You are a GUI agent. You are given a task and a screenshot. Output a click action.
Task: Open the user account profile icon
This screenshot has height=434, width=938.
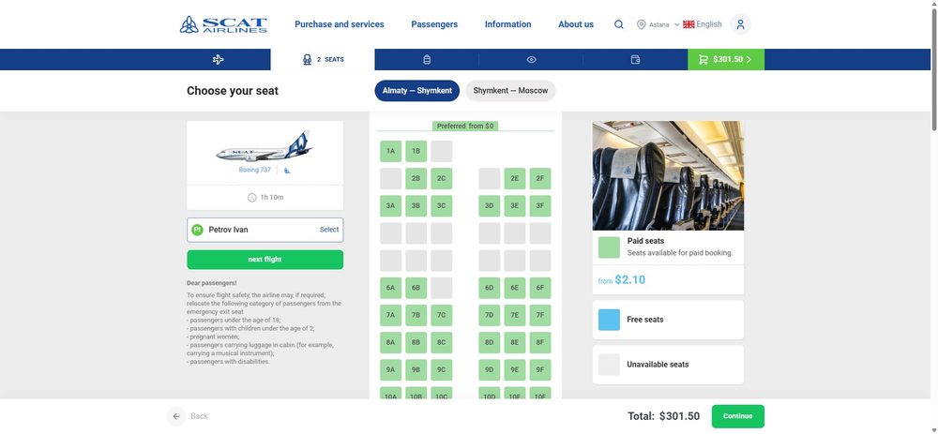tap(740, 24)
